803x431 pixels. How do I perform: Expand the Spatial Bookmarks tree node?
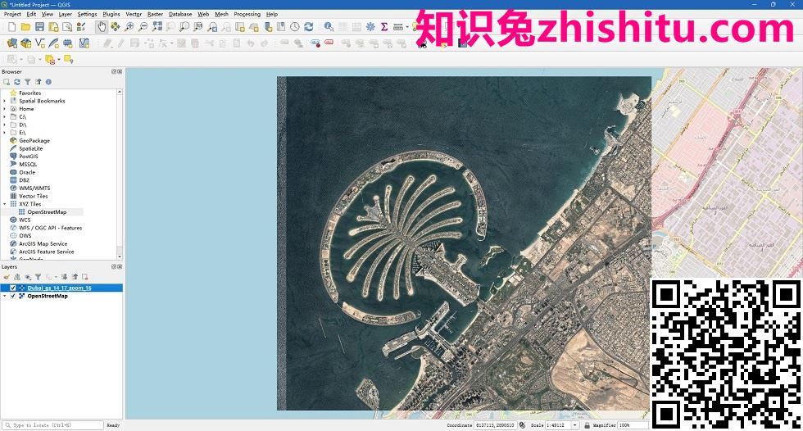click(x=5, y=102)
